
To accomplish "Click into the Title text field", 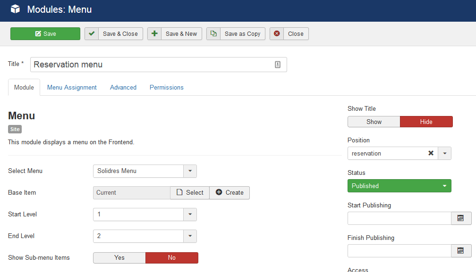I will [x=151, y=65].
